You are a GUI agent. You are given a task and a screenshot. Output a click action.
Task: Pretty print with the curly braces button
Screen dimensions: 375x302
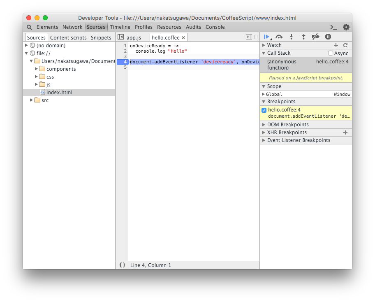(122, 265)
